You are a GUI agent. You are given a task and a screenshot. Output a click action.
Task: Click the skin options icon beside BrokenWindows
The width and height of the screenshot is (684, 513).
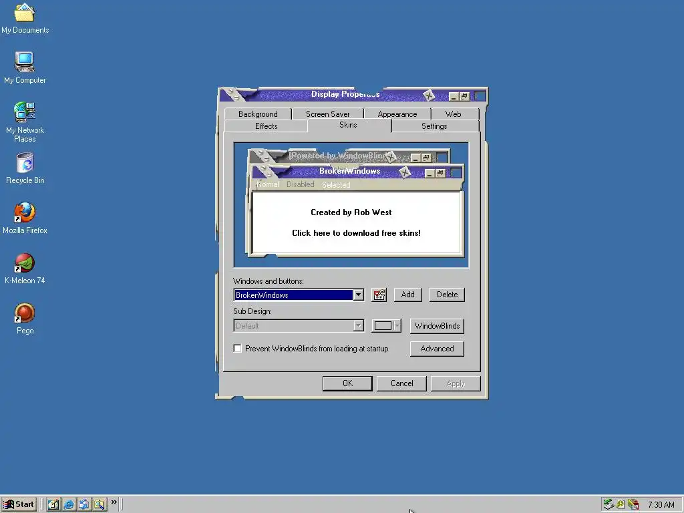tap(379, 295)
